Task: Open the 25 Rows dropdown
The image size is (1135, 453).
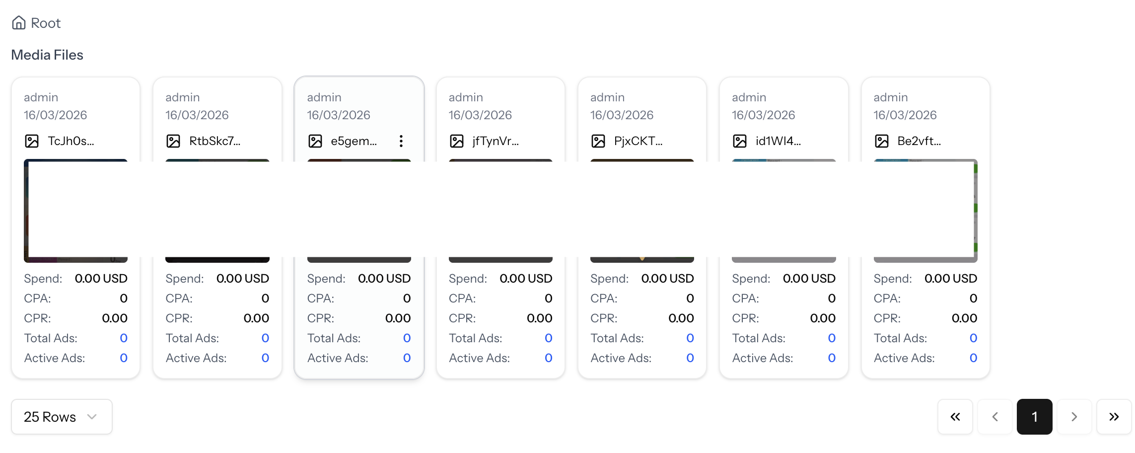Action: coord(62,417)
